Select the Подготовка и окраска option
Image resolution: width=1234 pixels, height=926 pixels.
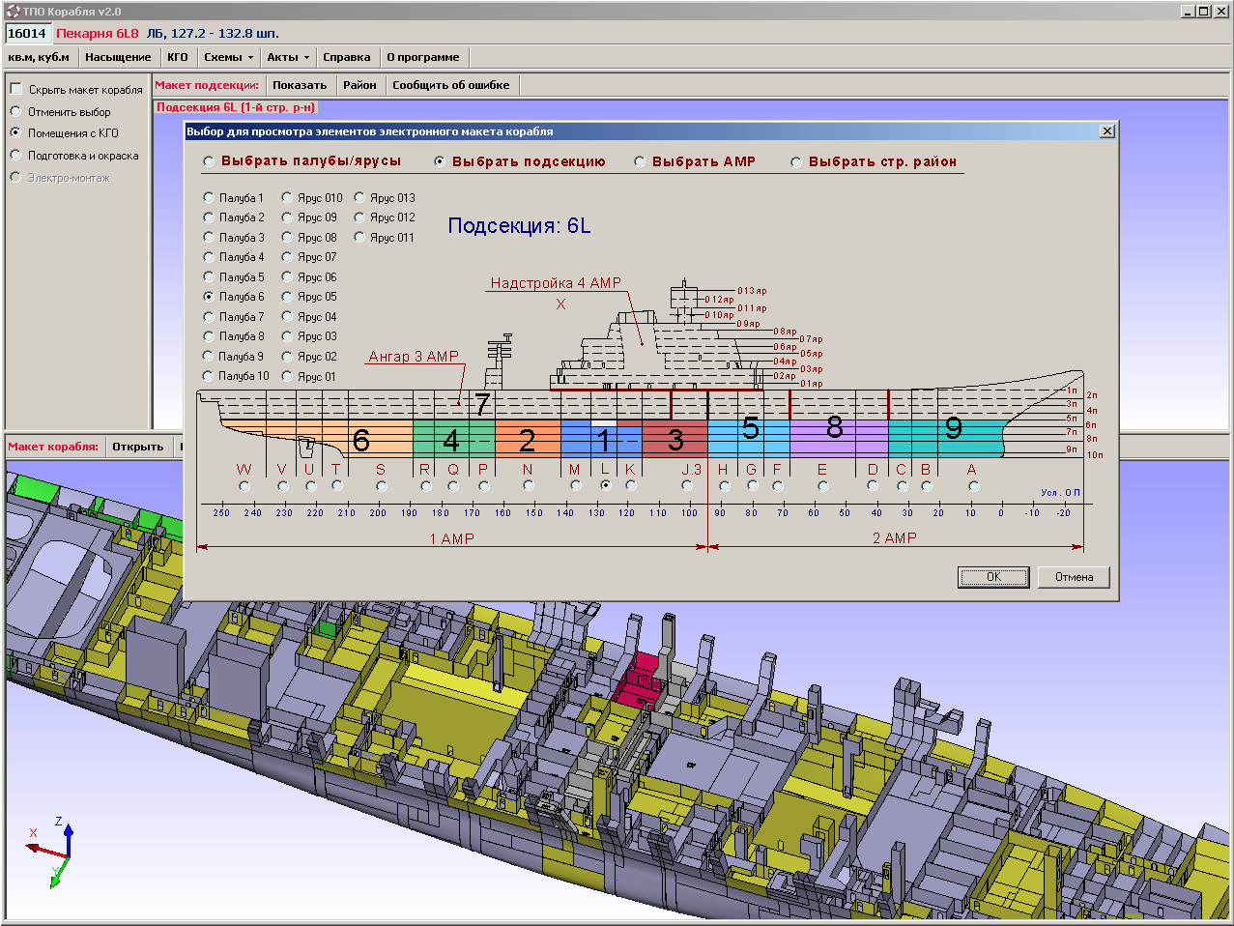point(15,155)
